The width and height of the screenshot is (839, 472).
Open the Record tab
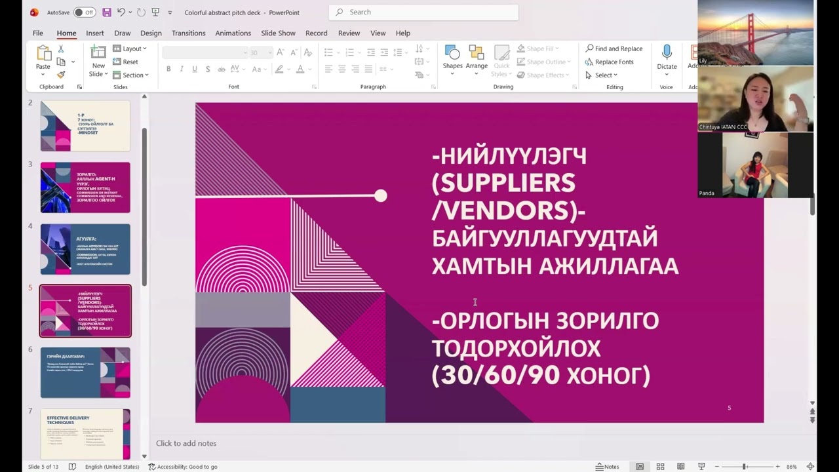(316, 33)
